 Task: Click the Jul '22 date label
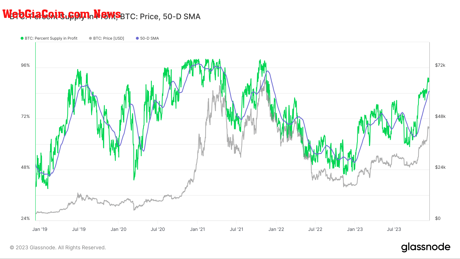coord(315,229)
